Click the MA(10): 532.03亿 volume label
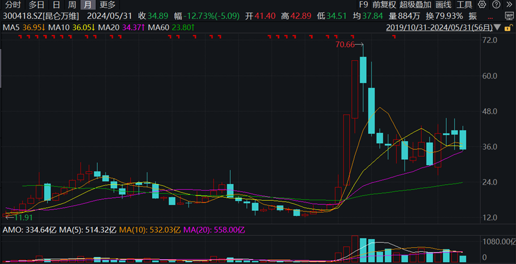This screenshot has height=264, width=516. coord(150,230)
